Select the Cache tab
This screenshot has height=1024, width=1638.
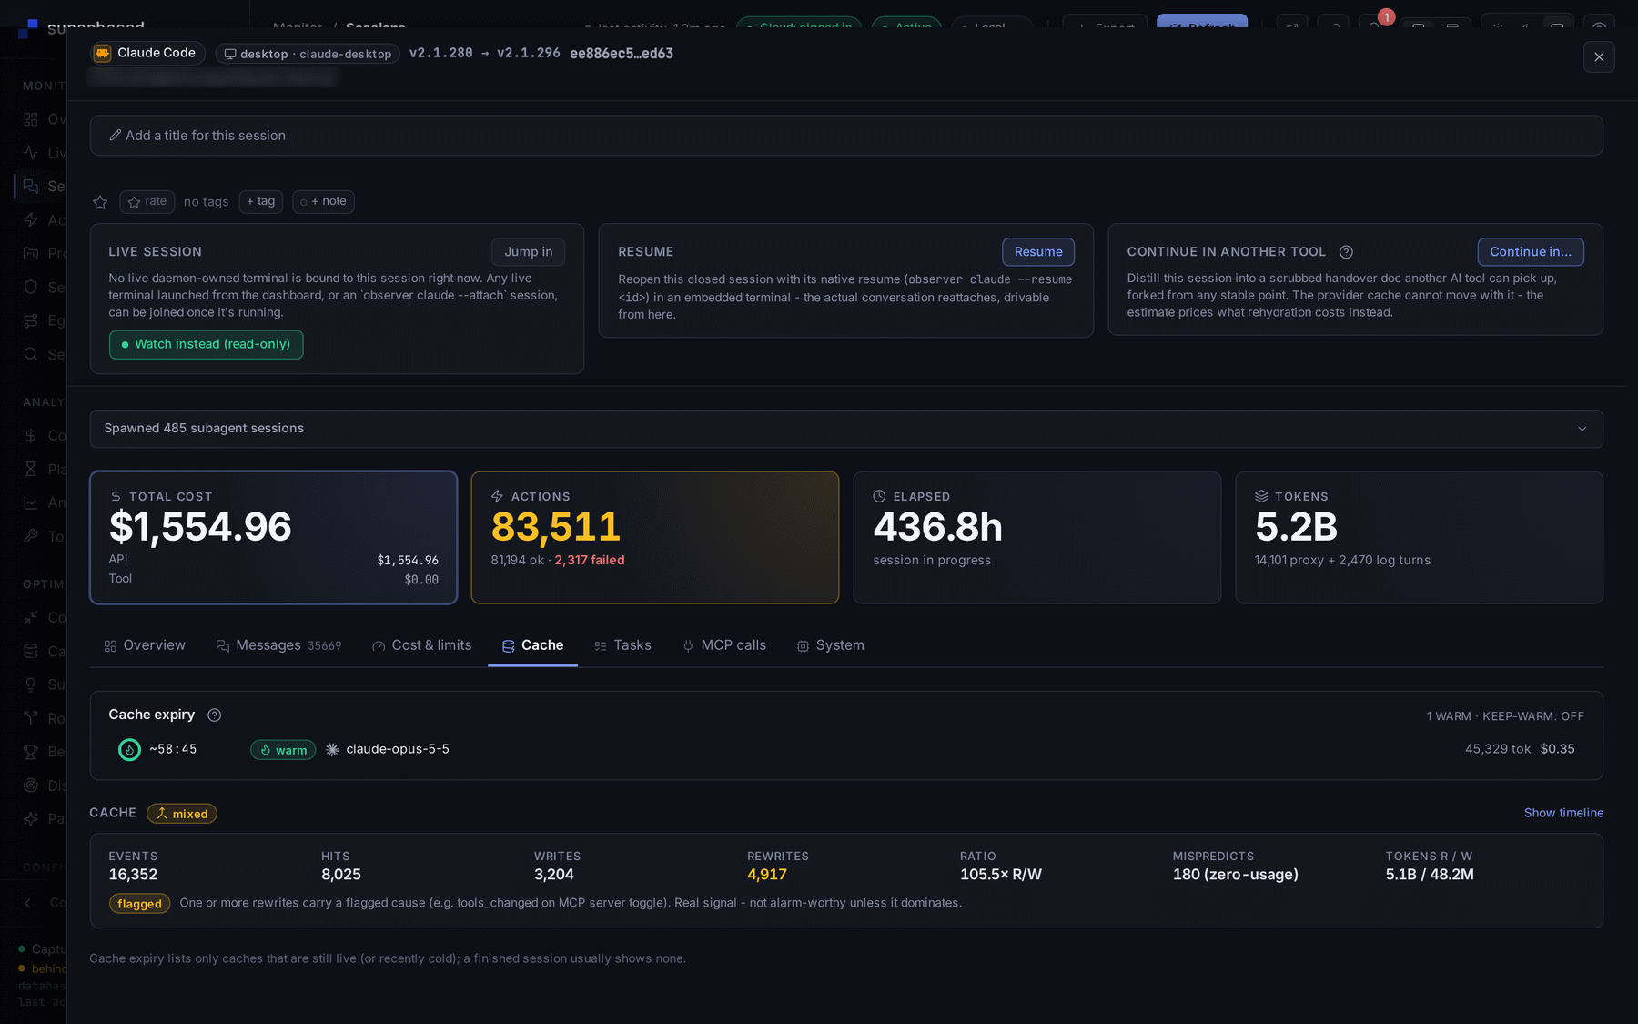coord(533,645)
